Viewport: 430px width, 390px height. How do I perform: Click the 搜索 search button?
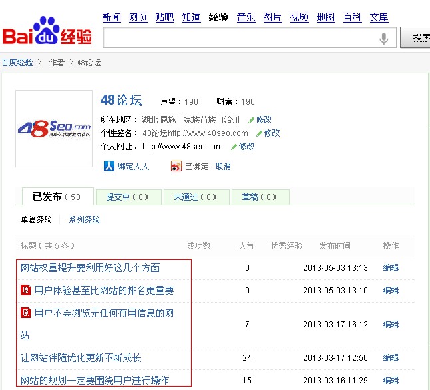pos(415,37)
